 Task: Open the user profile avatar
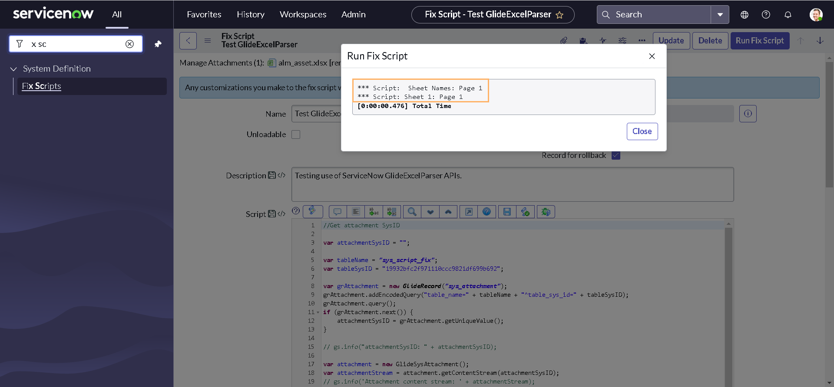coord(816,14)
